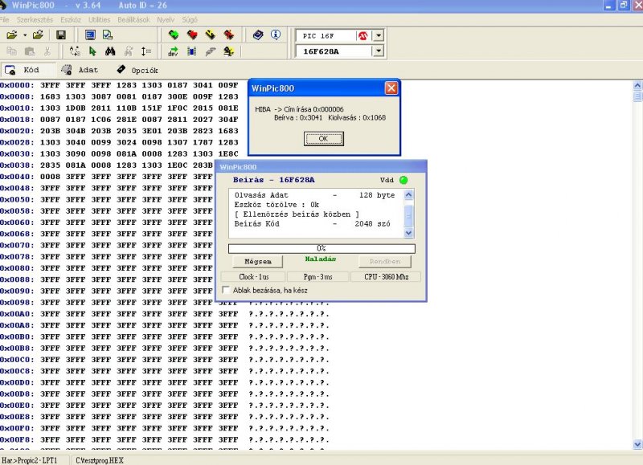Click the 'Har.>Propic2 - LPT1' status bar entry
The image size is (643, 465).
(29, 460)
